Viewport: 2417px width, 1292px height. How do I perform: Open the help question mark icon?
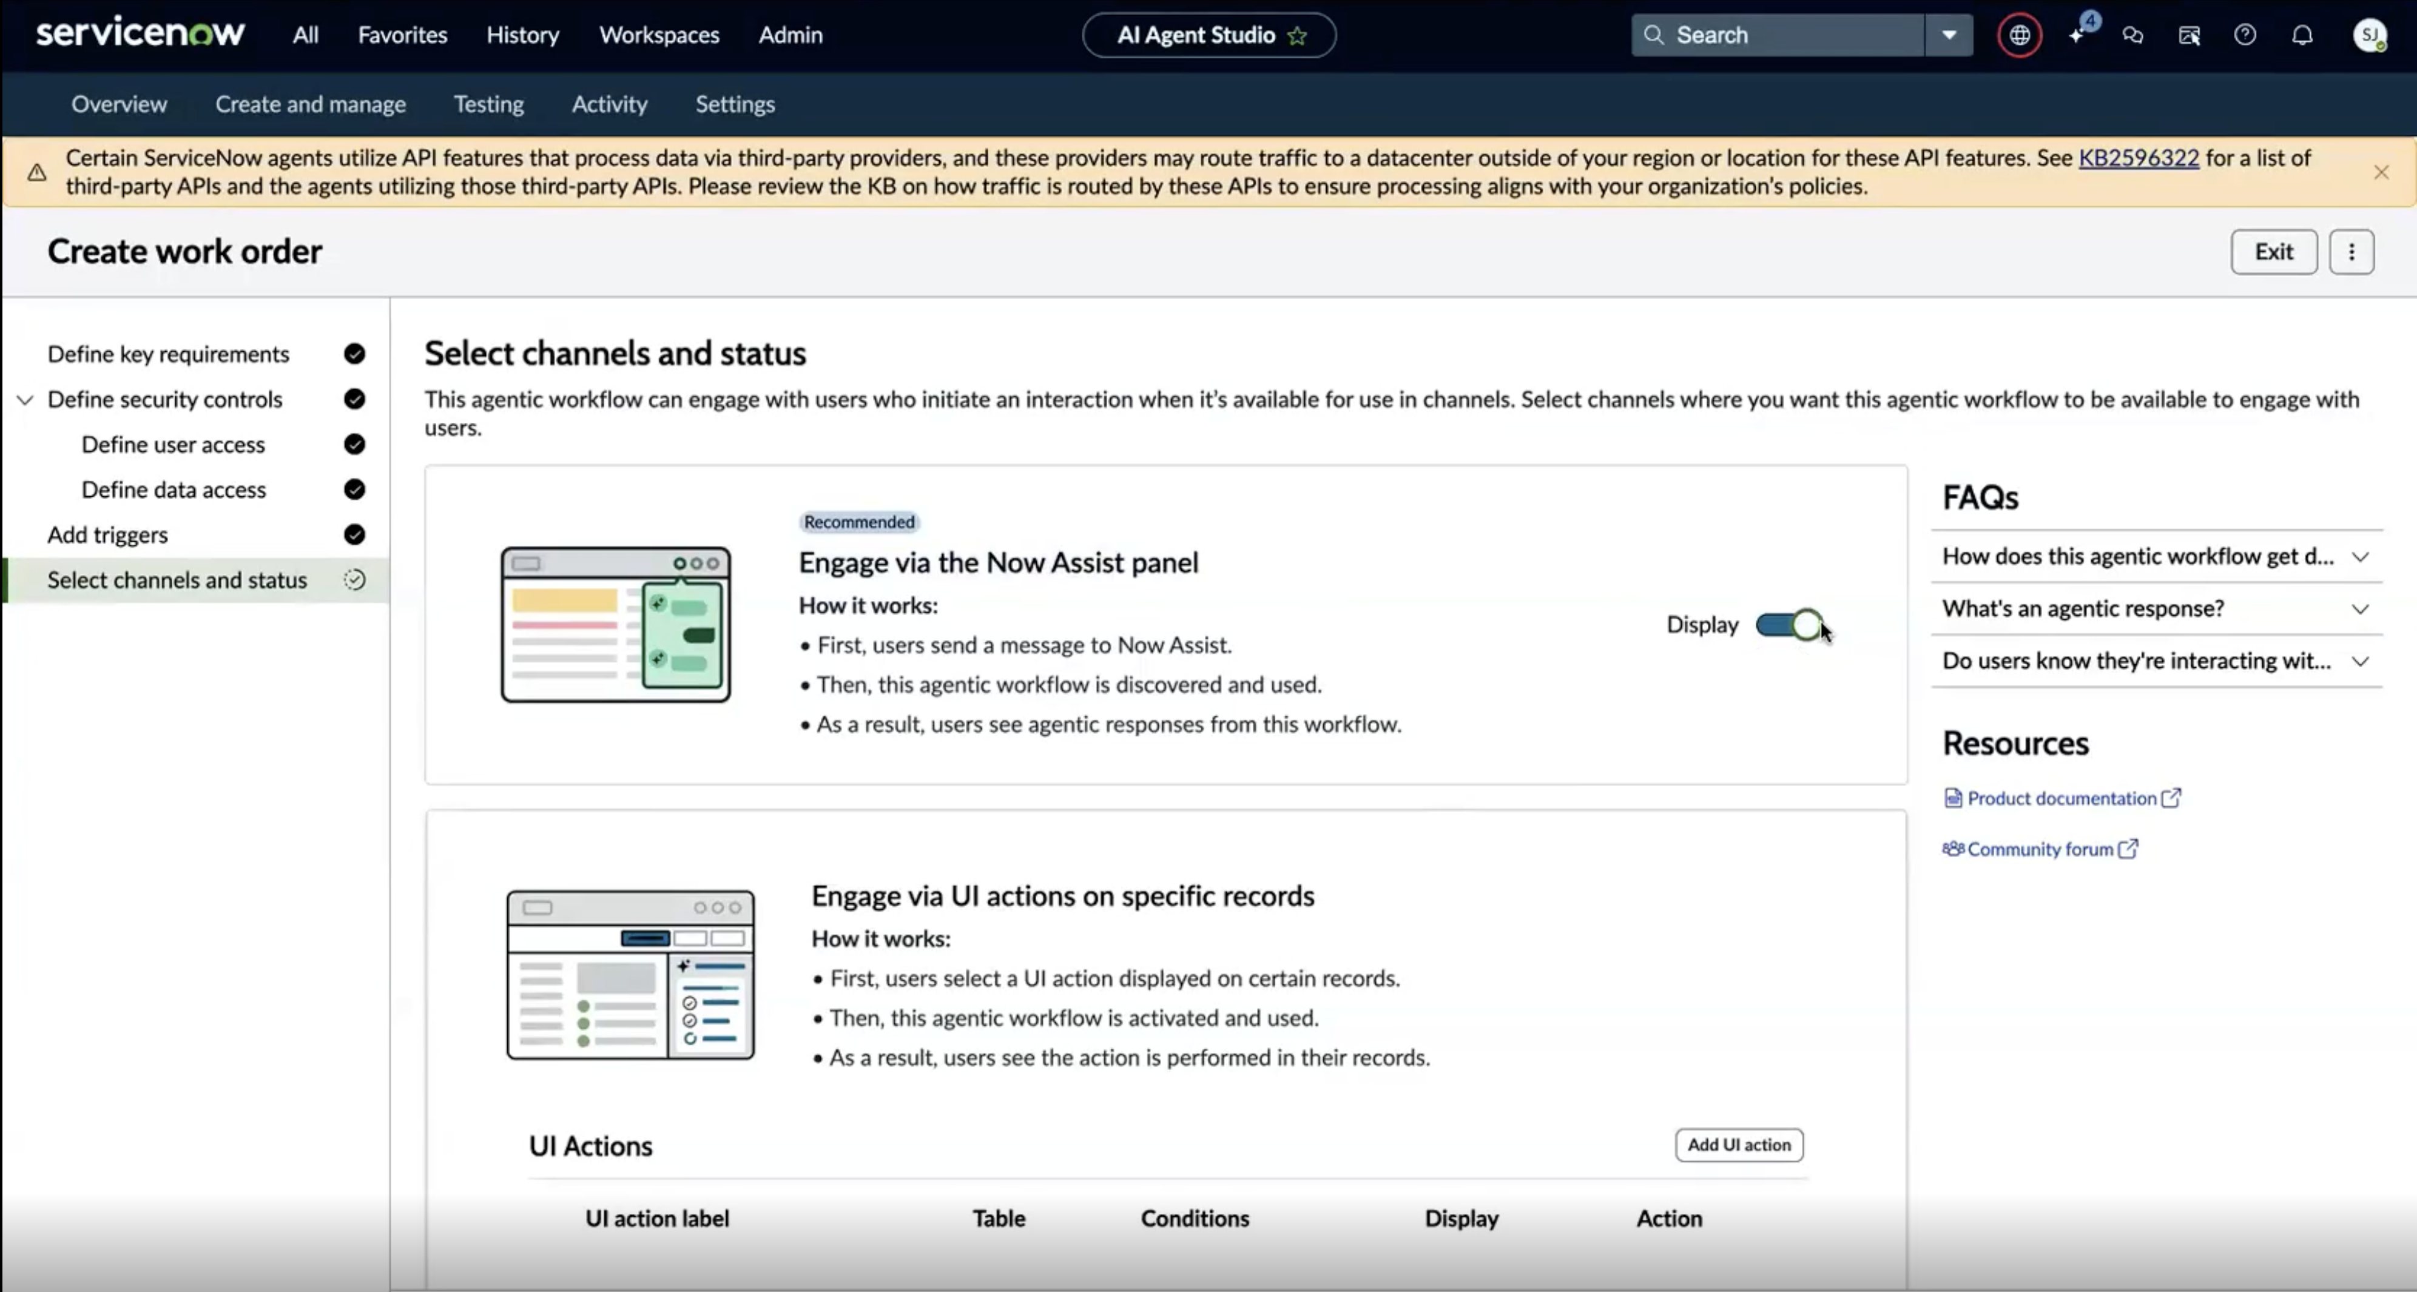(2245, 35)
